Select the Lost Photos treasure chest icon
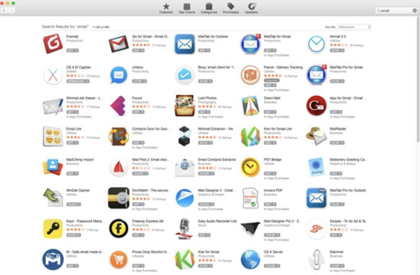Screen dimensions: 420x275 [x=185, y=106]
